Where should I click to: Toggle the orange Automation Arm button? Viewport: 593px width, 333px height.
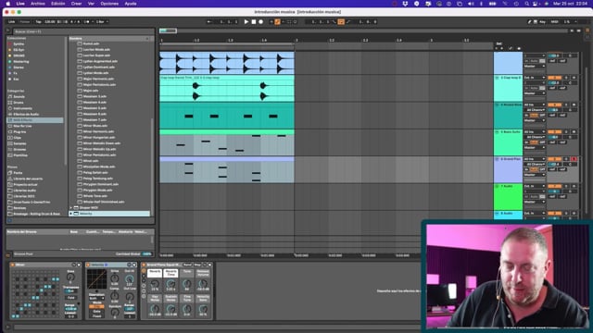coord(277,22)
